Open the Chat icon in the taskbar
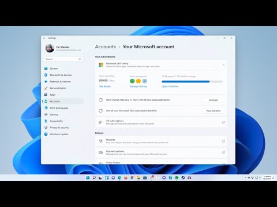The height and width of the screenshot is (207, 277). point(113,178)
